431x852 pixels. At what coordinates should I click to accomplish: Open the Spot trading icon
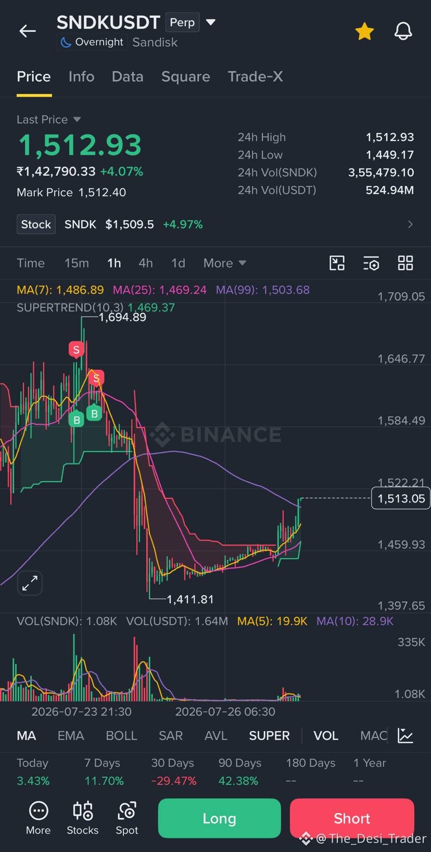pos(127,818)
